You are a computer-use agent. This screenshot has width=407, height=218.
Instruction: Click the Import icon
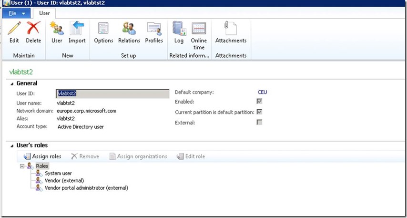77,29
